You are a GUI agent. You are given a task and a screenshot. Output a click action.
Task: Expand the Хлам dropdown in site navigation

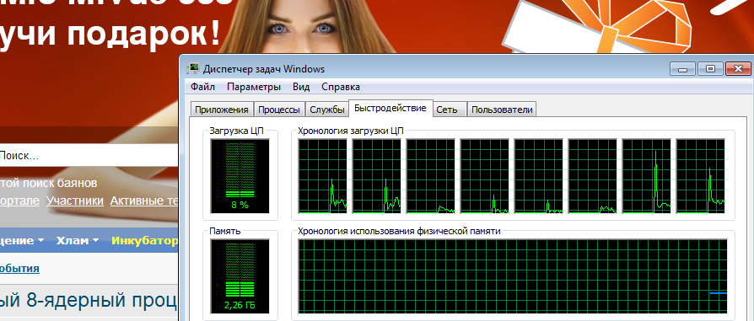click(x=78, y=240)
